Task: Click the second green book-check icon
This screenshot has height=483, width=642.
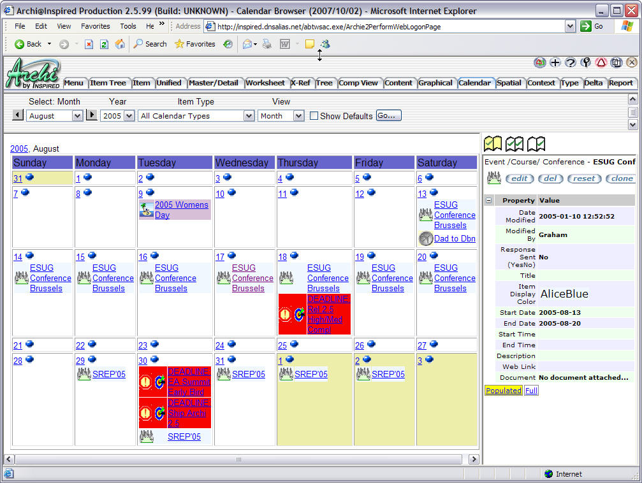Action: pyautogui.click(x=514, y=143)
